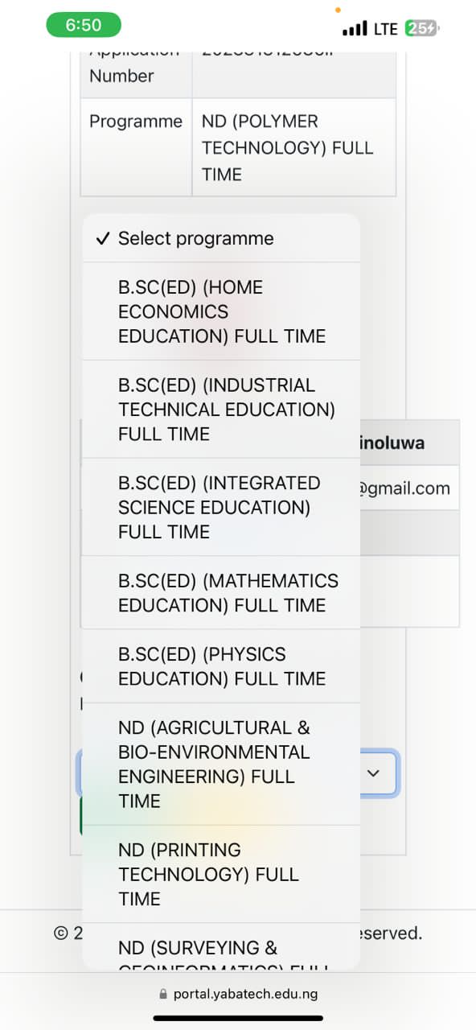The height and width of the screenshot is (1030, 476).
Task: Choose B.SC(ED) Physics Education Full Time
Action: click(221, 666)
